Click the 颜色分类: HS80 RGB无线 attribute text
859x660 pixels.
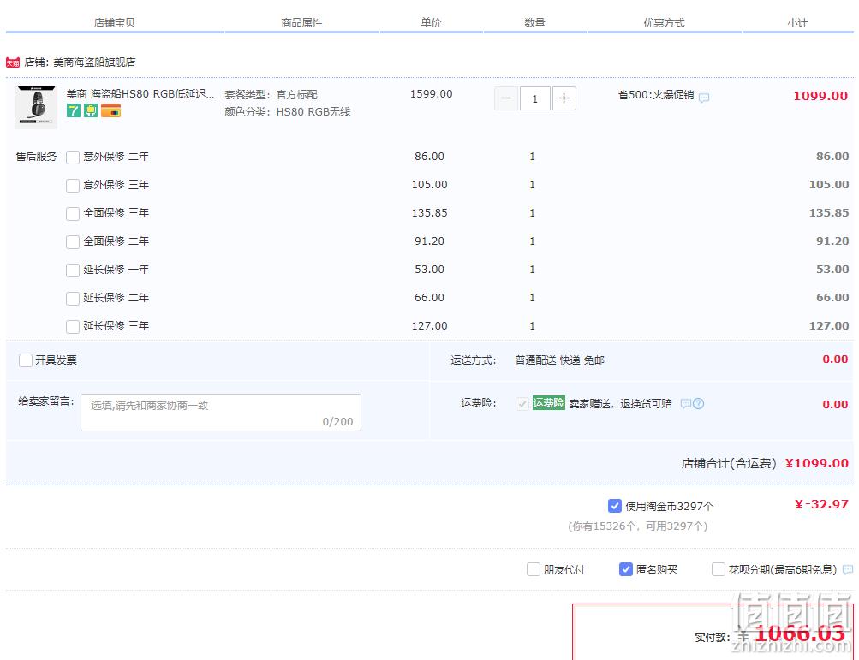coord(288,112)
